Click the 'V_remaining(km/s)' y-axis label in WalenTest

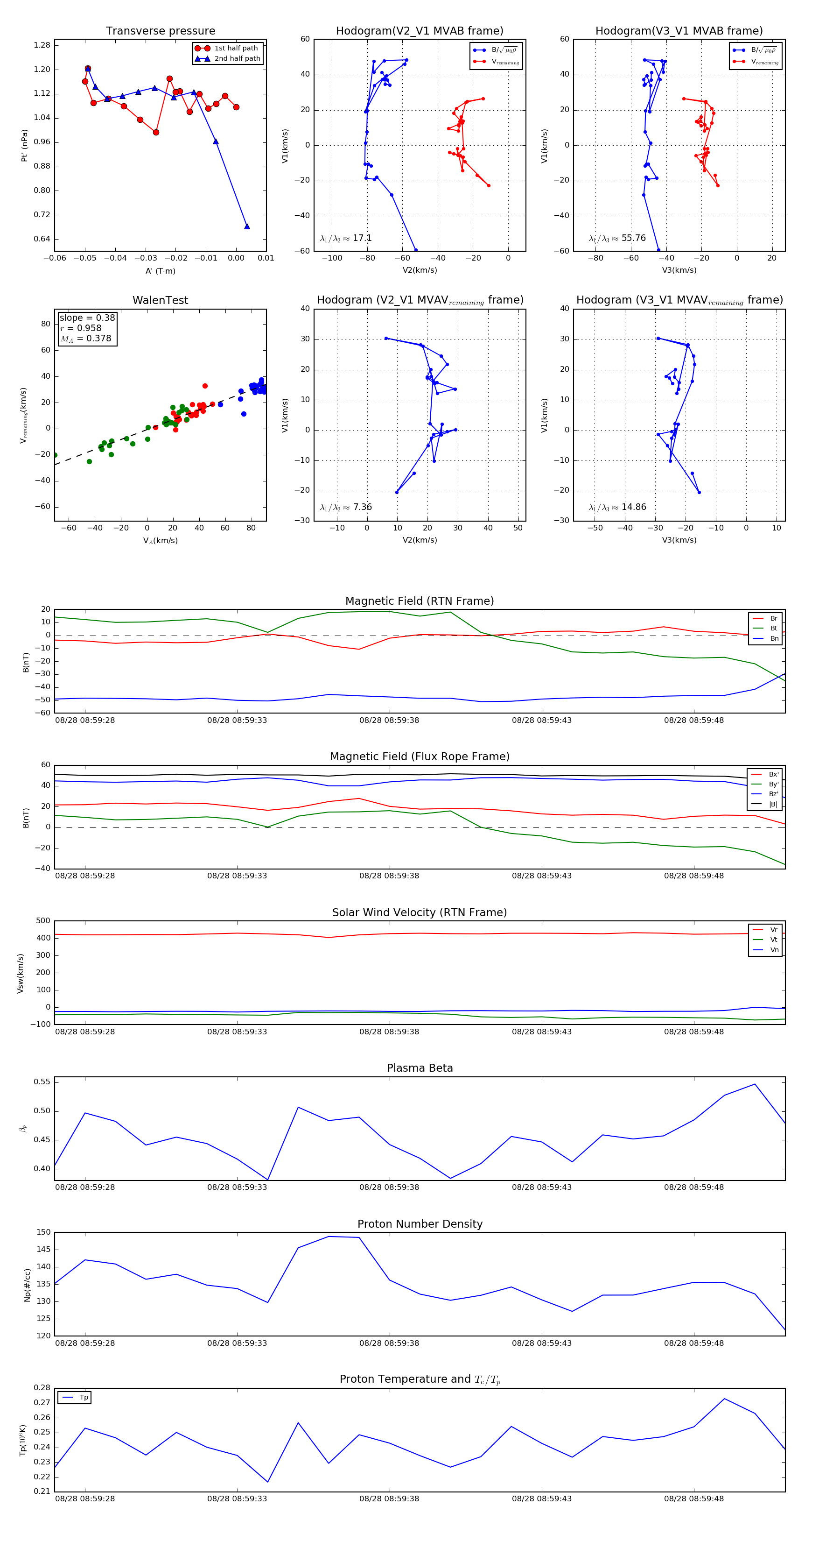pyautogui.click(x=24, y=415)
